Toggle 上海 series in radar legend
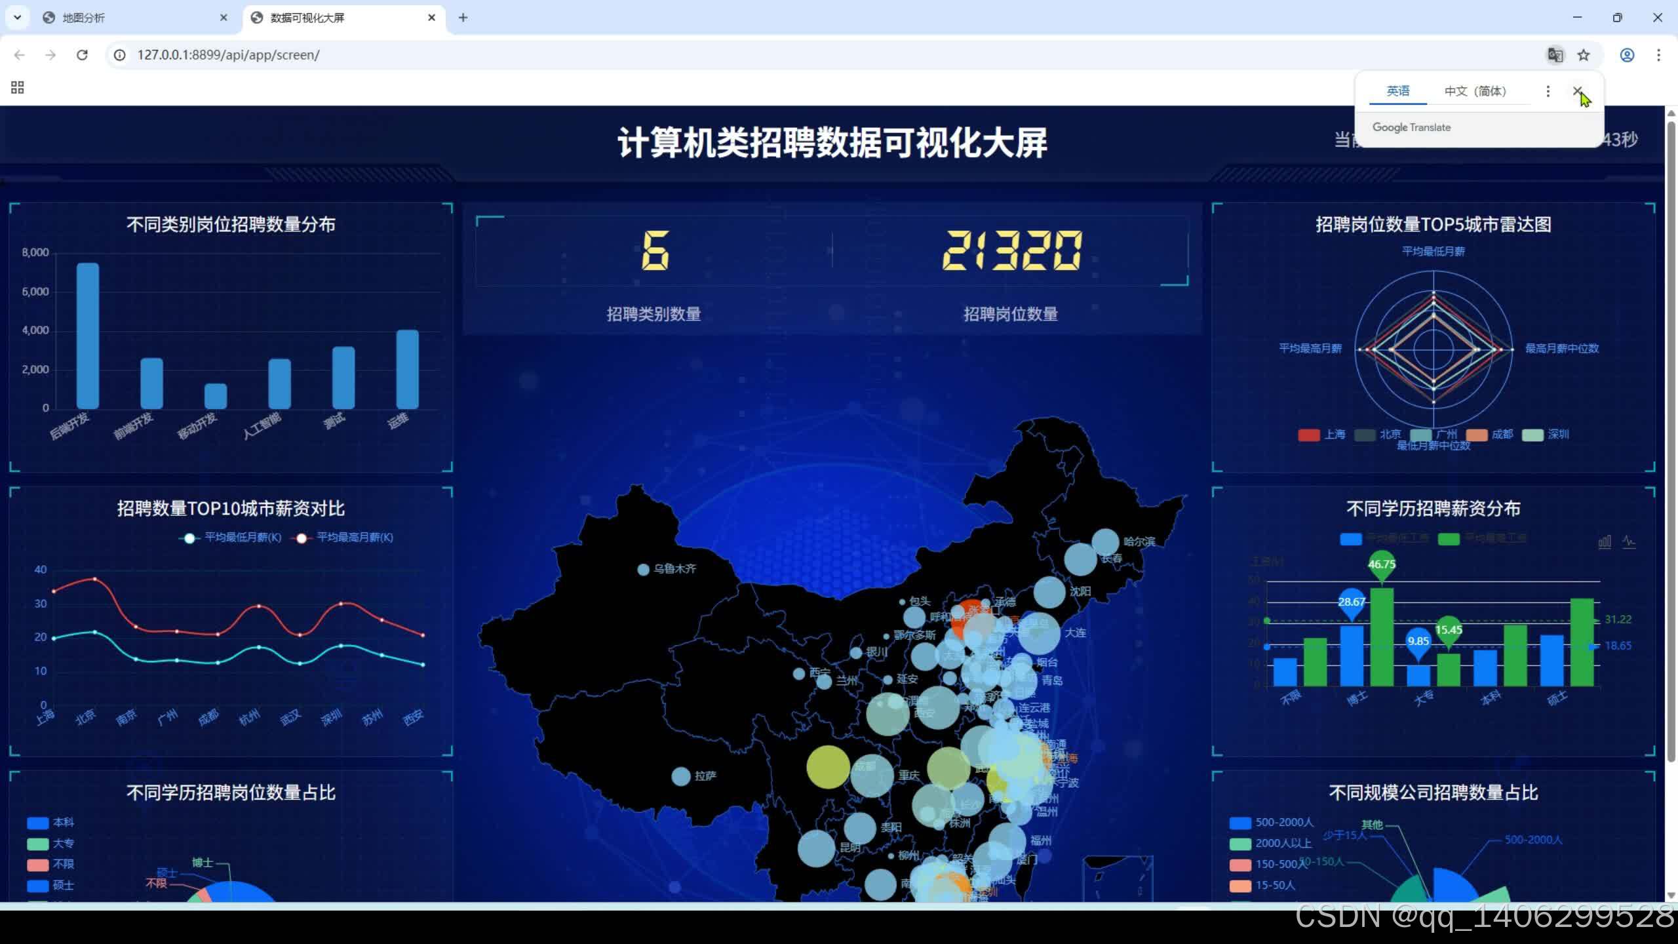The height and width of the screenshot is (944, 1678). click(x=1321, y=435)
